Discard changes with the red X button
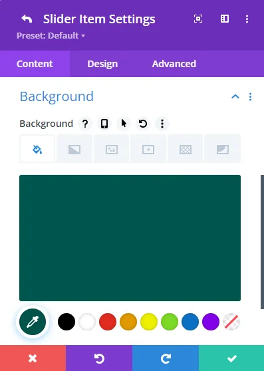This screenshot has height=371, width=264. coord(33,358)
